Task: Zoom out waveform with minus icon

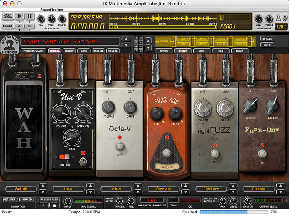Action: tap(111, 27)
